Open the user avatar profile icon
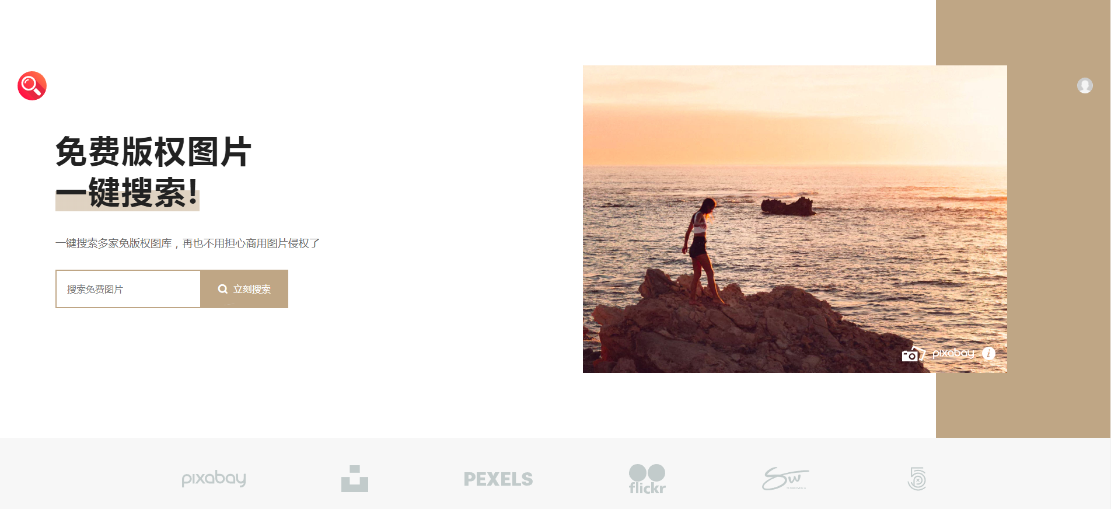Viewport: 1111px width, 509px height. click(1085, 86)
